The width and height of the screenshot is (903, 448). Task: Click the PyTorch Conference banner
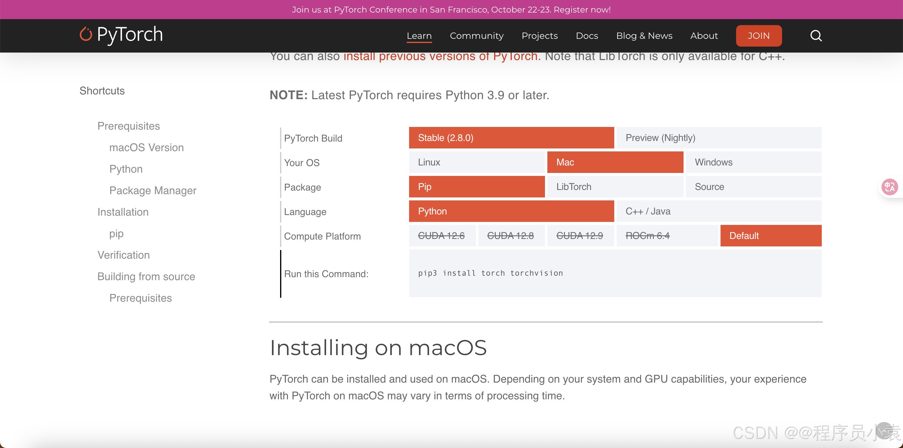451,10
